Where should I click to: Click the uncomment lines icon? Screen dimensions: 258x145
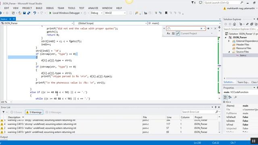(x=160, y=13)
